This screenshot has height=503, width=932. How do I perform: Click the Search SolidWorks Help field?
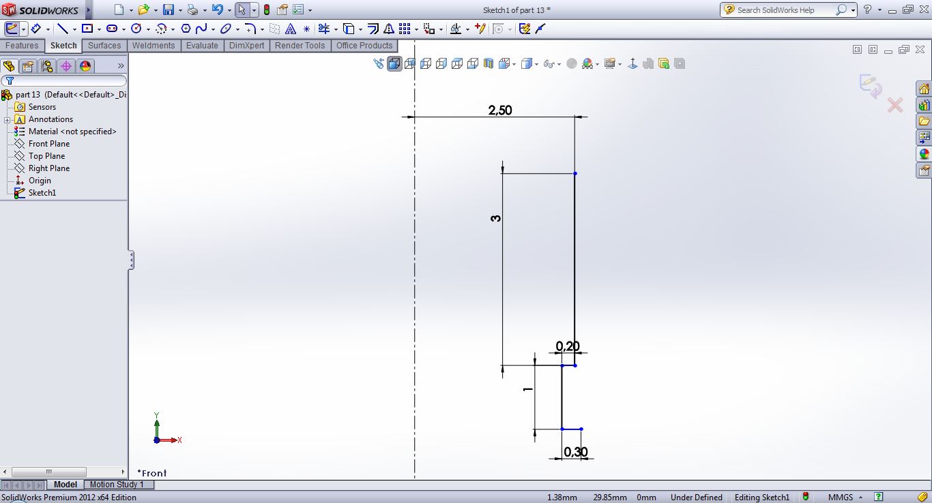point(785,10)
